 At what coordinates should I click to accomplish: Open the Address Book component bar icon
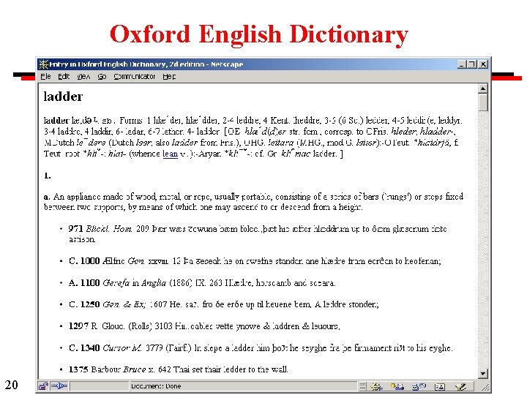(440, 387)
